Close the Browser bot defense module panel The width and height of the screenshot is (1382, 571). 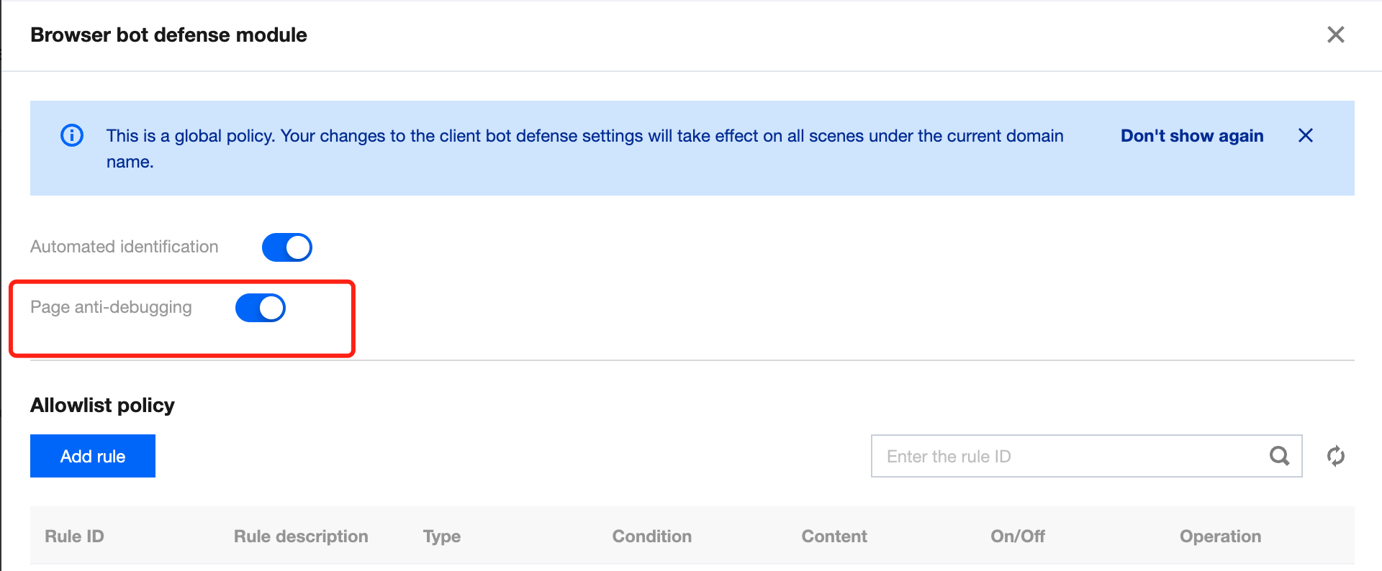1335,35
